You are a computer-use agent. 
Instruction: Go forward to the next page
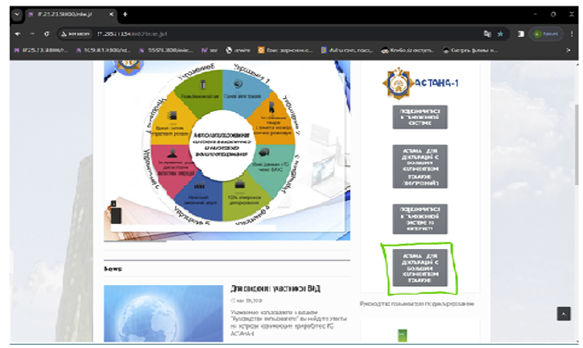tap(32, 34)
